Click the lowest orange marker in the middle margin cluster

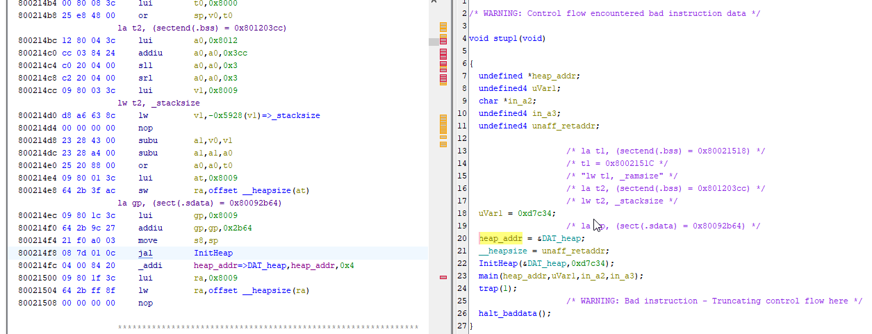coord(443,145)
